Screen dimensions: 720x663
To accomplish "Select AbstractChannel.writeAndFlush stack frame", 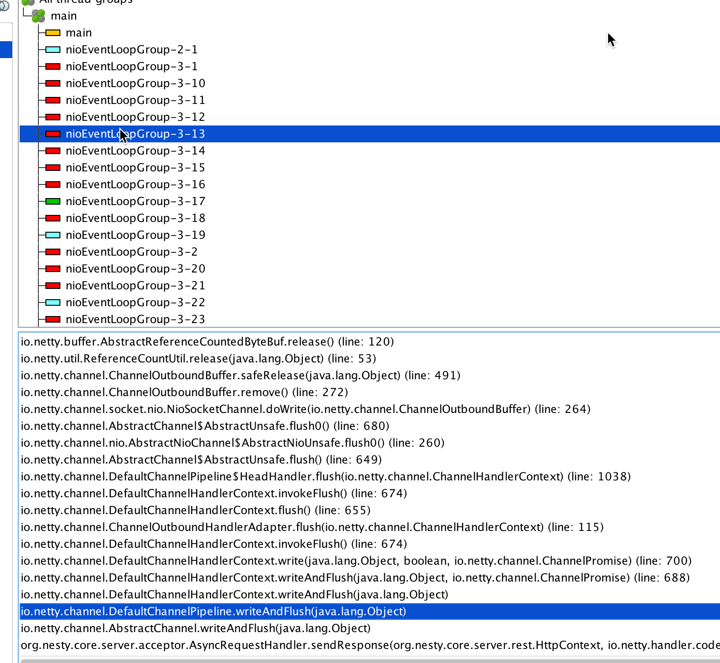I will [196, 628].
